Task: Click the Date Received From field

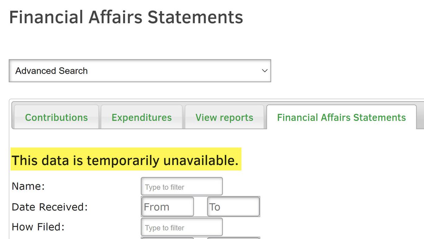Action: coord(167,206)
